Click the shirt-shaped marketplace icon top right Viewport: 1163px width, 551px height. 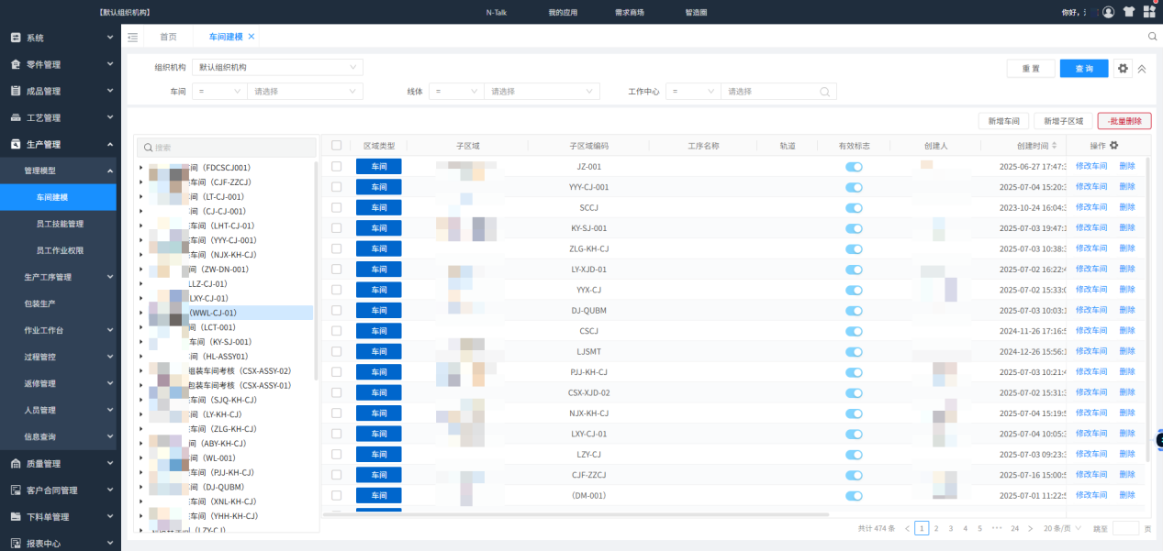pos(1128,12)
